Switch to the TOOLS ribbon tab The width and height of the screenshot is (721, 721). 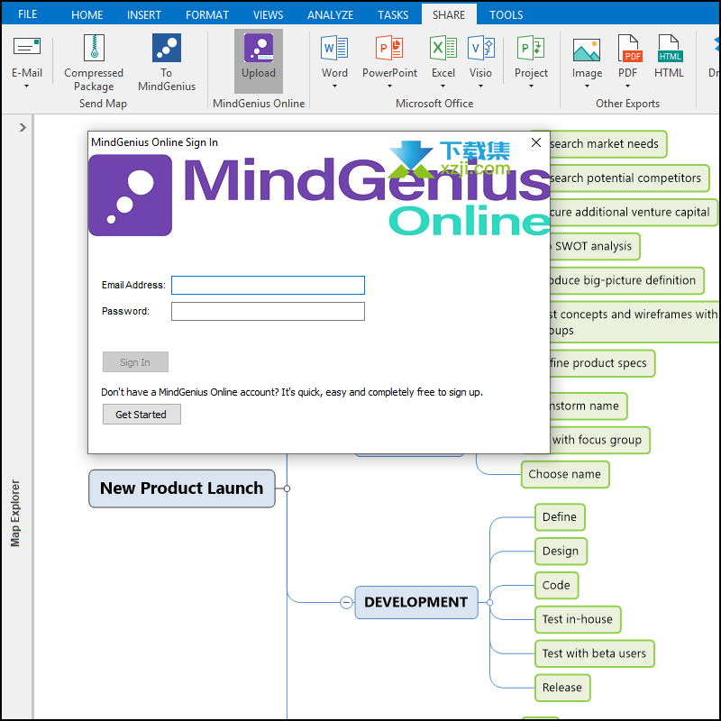(x=506, y=14)
